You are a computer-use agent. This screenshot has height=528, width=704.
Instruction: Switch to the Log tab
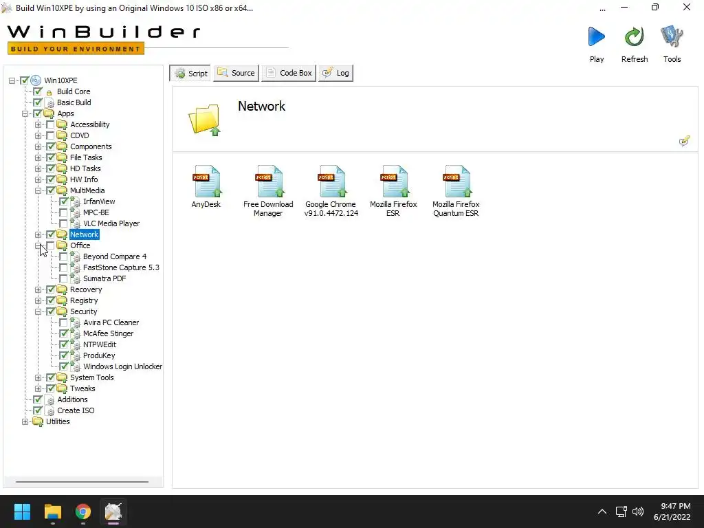click(x=335, y=73)
